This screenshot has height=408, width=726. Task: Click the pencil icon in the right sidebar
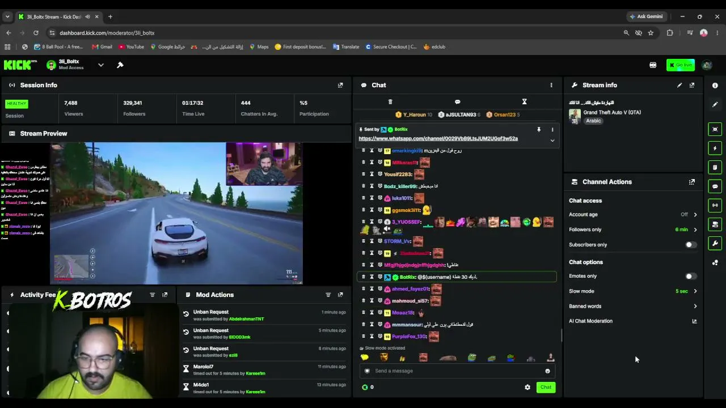pyautogui.click(x=715, y=105)
